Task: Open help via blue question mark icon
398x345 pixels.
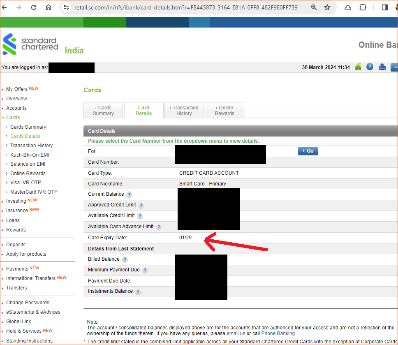Action: pyautogui.click(x=370, y=67)
